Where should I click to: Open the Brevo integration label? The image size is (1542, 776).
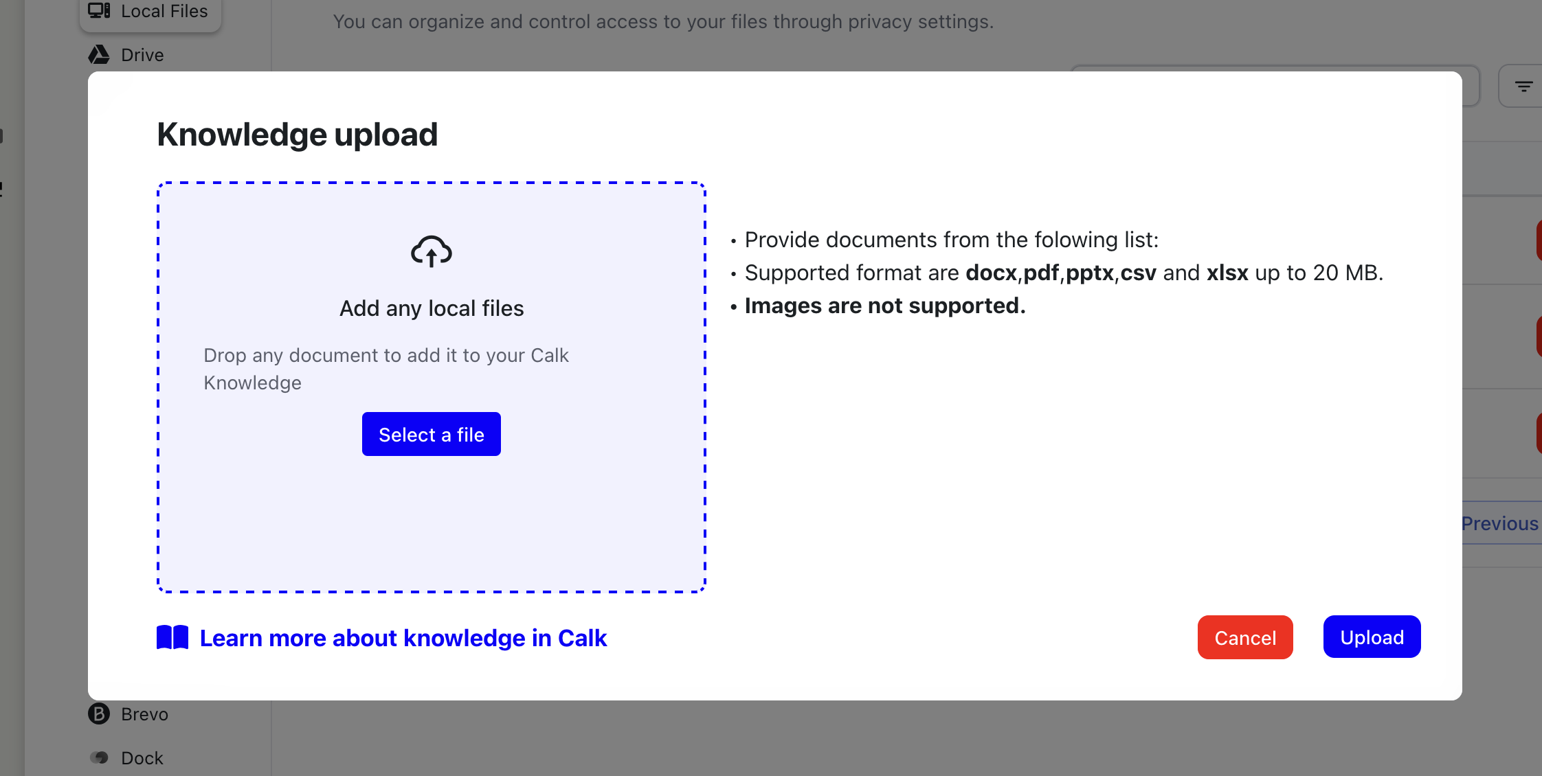(144, 714)
